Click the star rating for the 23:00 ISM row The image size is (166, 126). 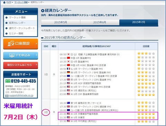(146, 95)
